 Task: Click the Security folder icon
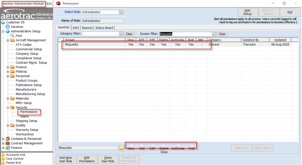tap(13, 107)
